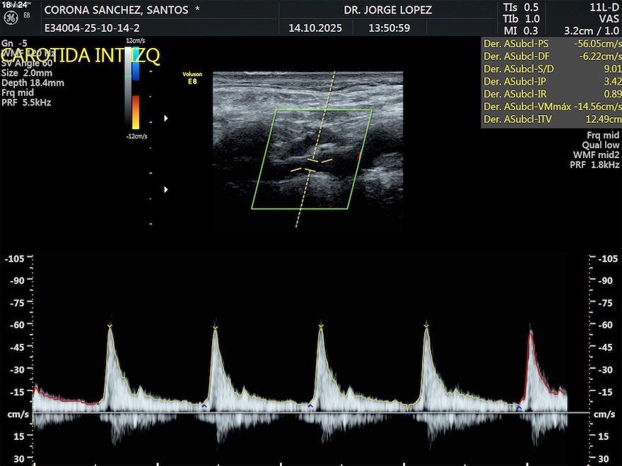Click the upper focal zone arrow marker
This screenshot has width=622, height=466.
coord(166,119)
